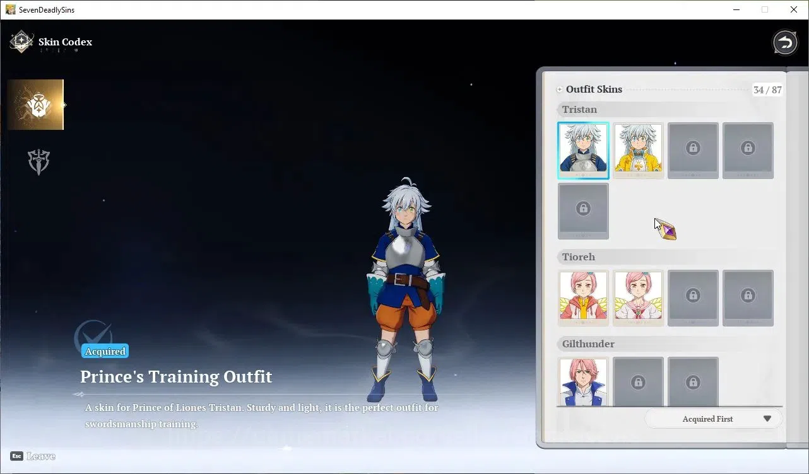Select Tristan's fifth locked skin slot
The image size is (809, 474).
(583, 211)
